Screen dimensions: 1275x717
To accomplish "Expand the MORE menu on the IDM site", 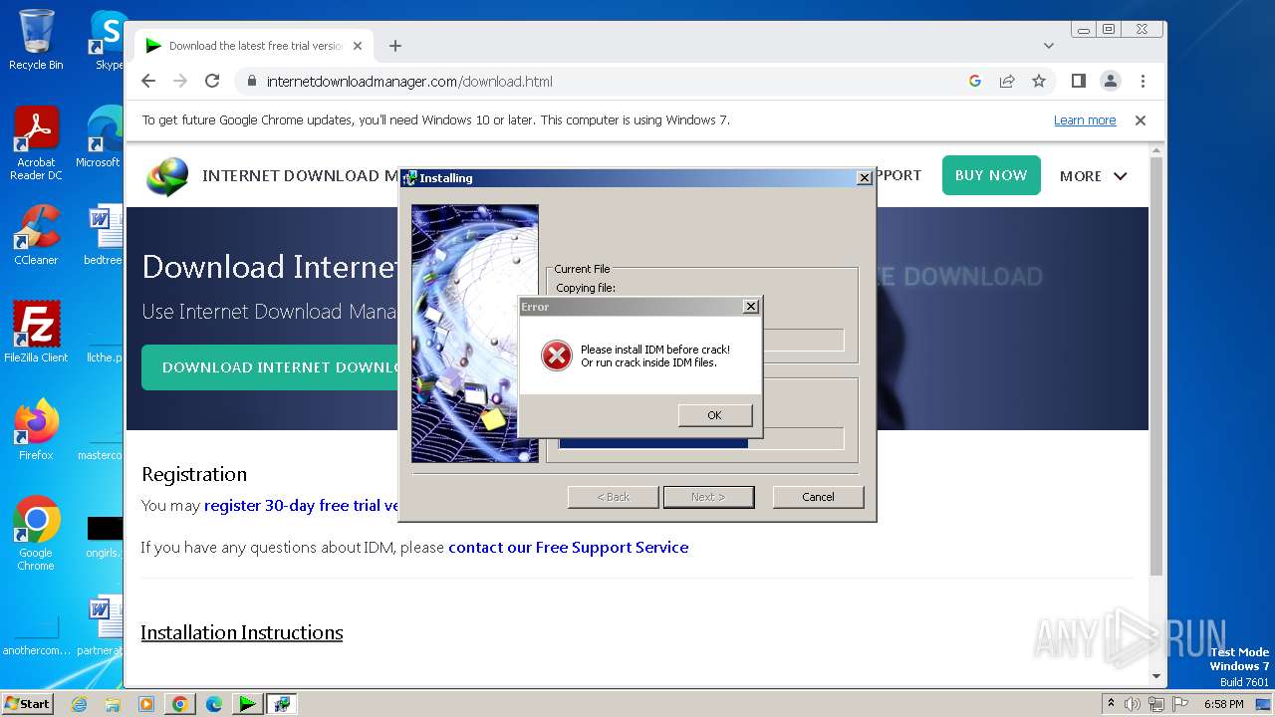I will coord(1093,176).
